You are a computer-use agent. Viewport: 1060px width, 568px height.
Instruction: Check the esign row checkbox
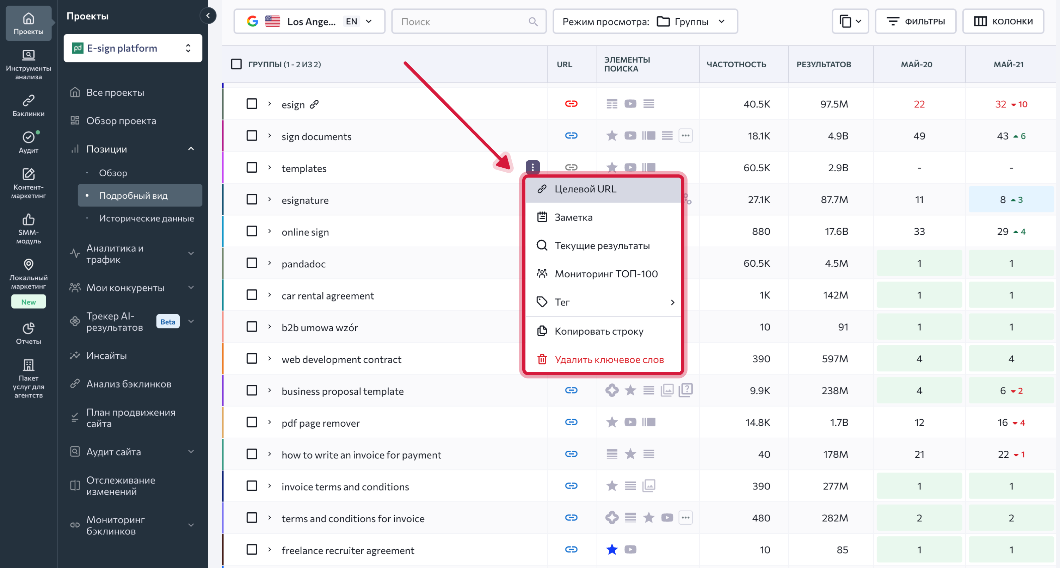coord(252,104)
